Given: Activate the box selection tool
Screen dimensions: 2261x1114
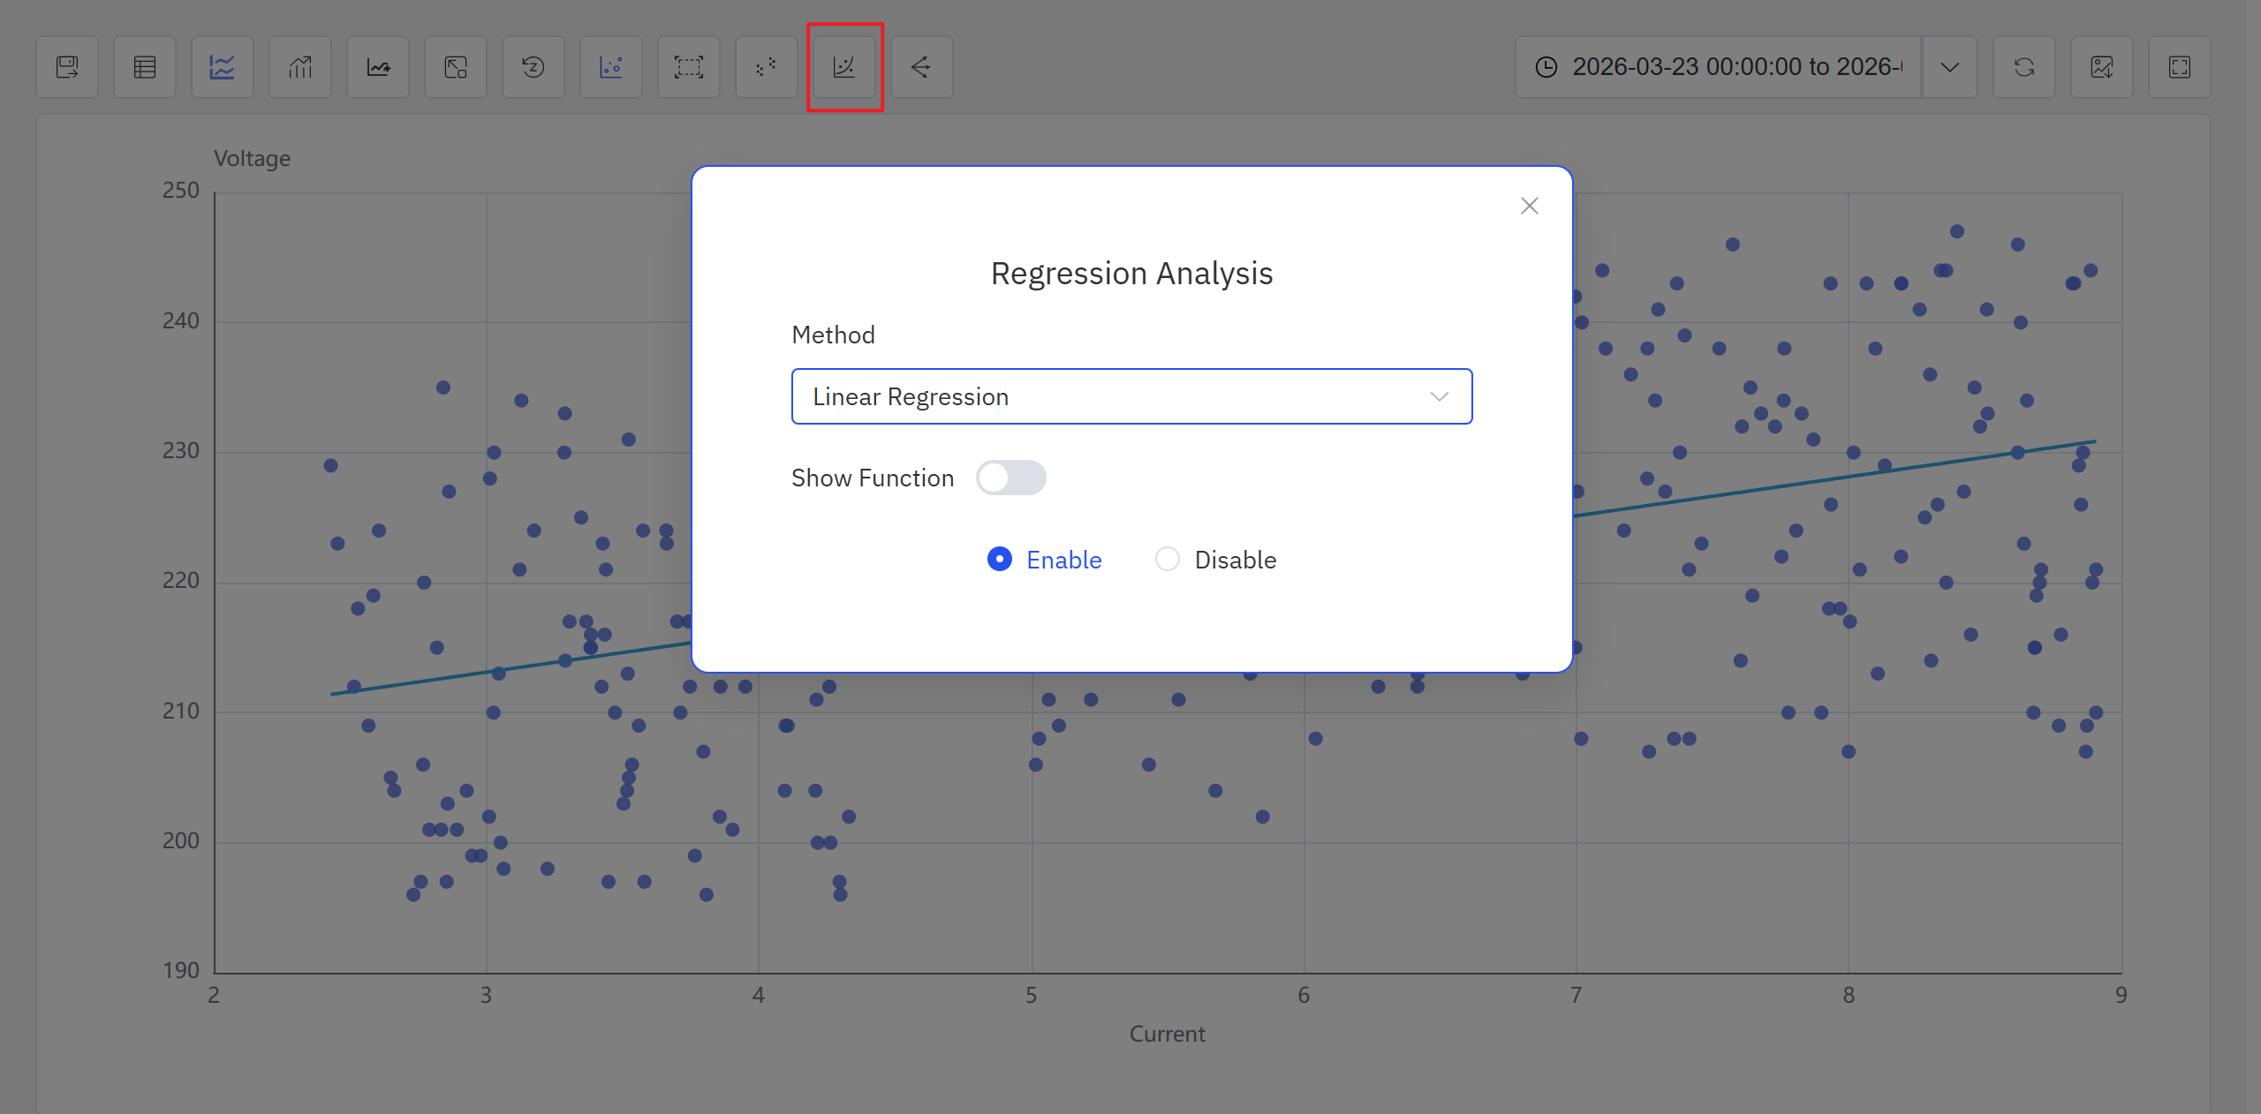Looking at the screenshot, I should 688,67.
